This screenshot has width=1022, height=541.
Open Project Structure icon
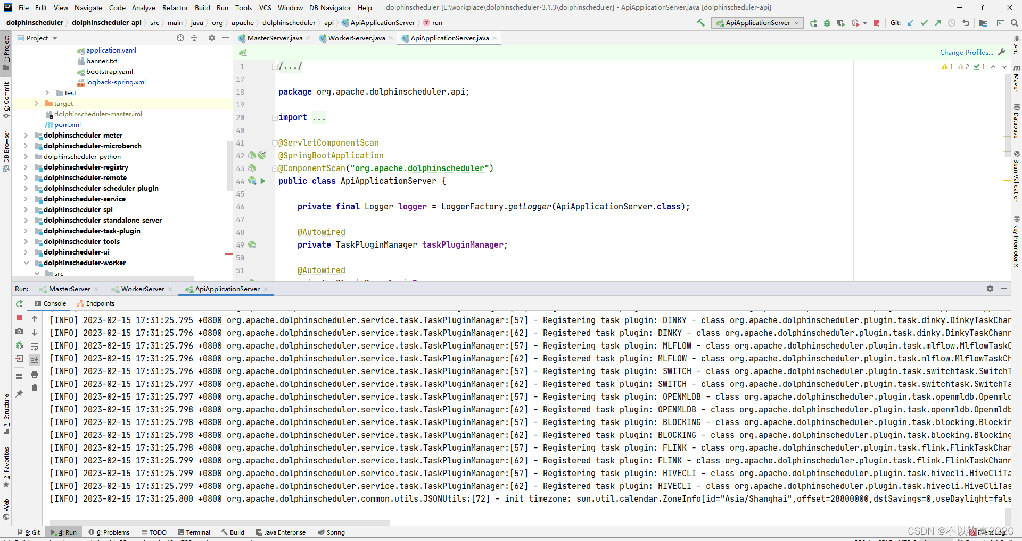click(x=983, y=23)
